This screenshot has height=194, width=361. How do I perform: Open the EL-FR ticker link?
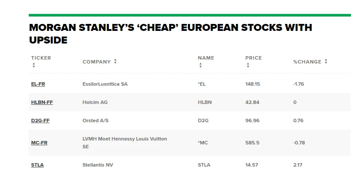click(x=38, y=84)
